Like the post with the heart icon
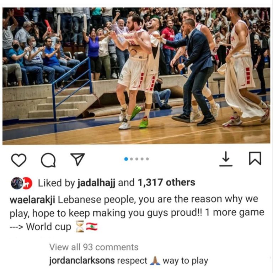Image resolution: width=273 pixels, height=273 pixels. [x=18, y=160]
